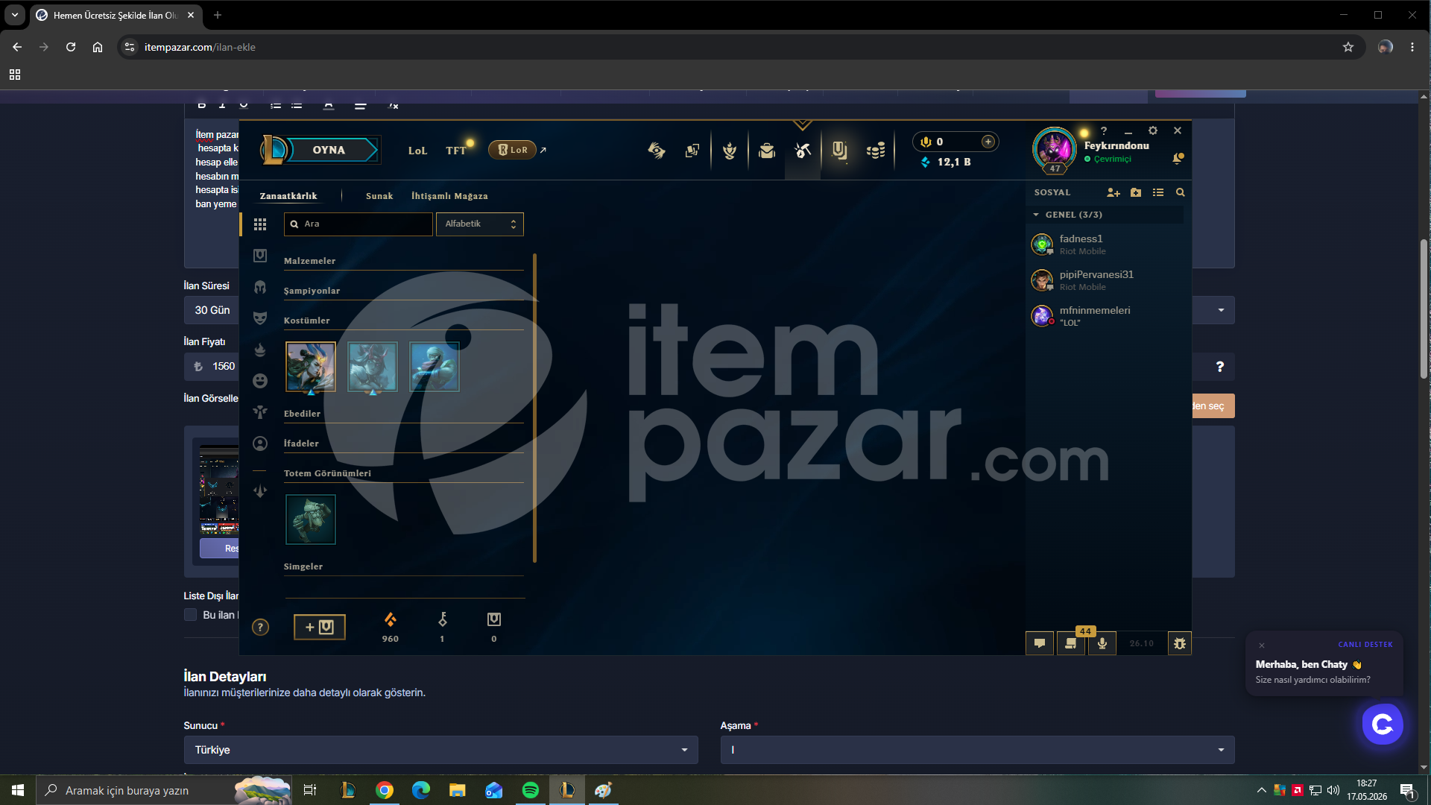Open the notifications bell icon
Viewport: 1431px width, 805px height.
tap(1178, 158)
